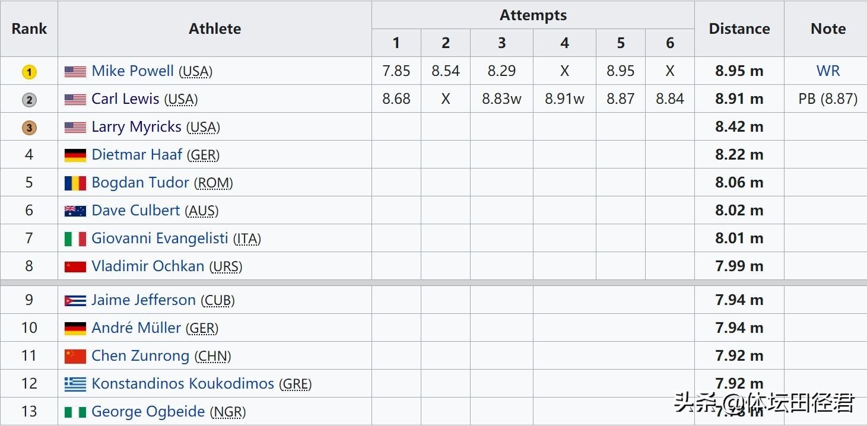The height and width of the screenshot is (426, 867).
Task: Follow the WR note link
Action: click(828, 71)
